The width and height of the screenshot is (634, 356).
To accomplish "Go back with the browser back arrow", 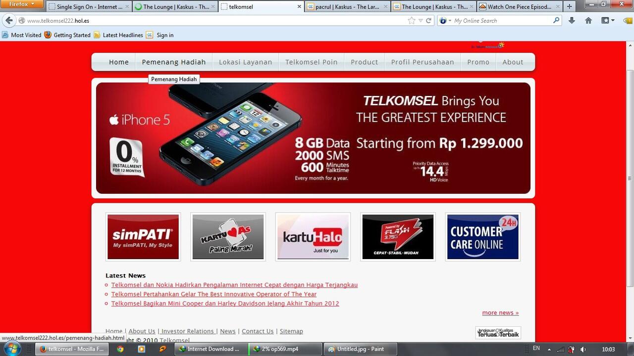I will (9, 21).
